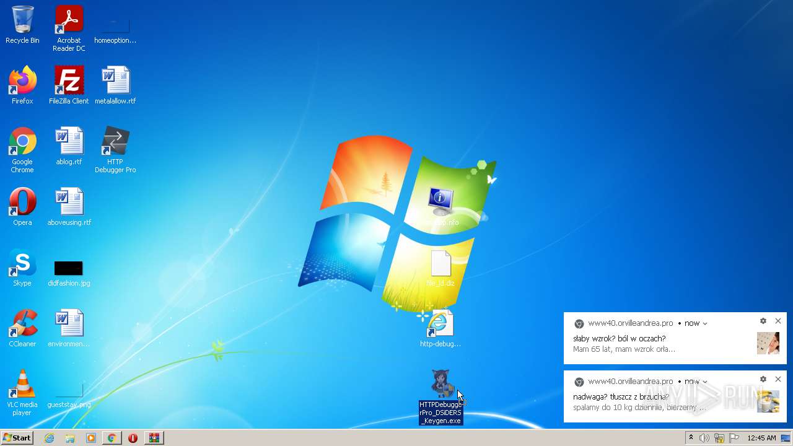Open Windows Explorer from taskbar
This screenshot has width=793, height=446.
[x=70, y=438]
